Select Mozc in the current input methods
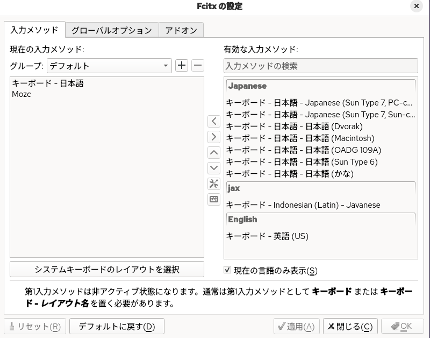 click(24, 94)
